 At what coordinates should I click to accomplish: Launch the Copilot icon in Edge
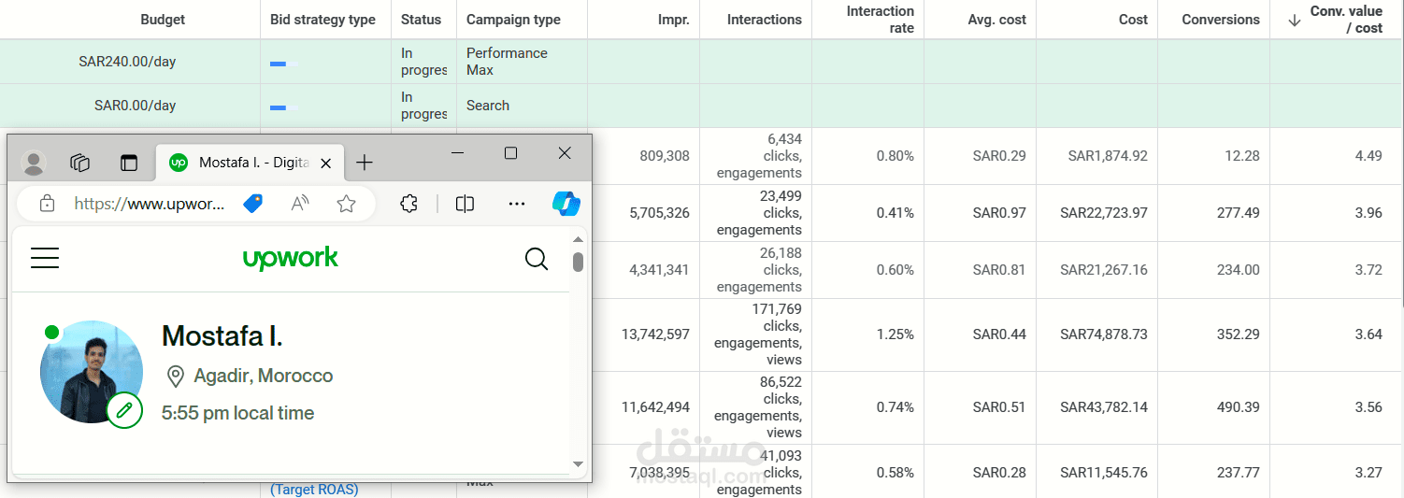(x=566, y=204)
